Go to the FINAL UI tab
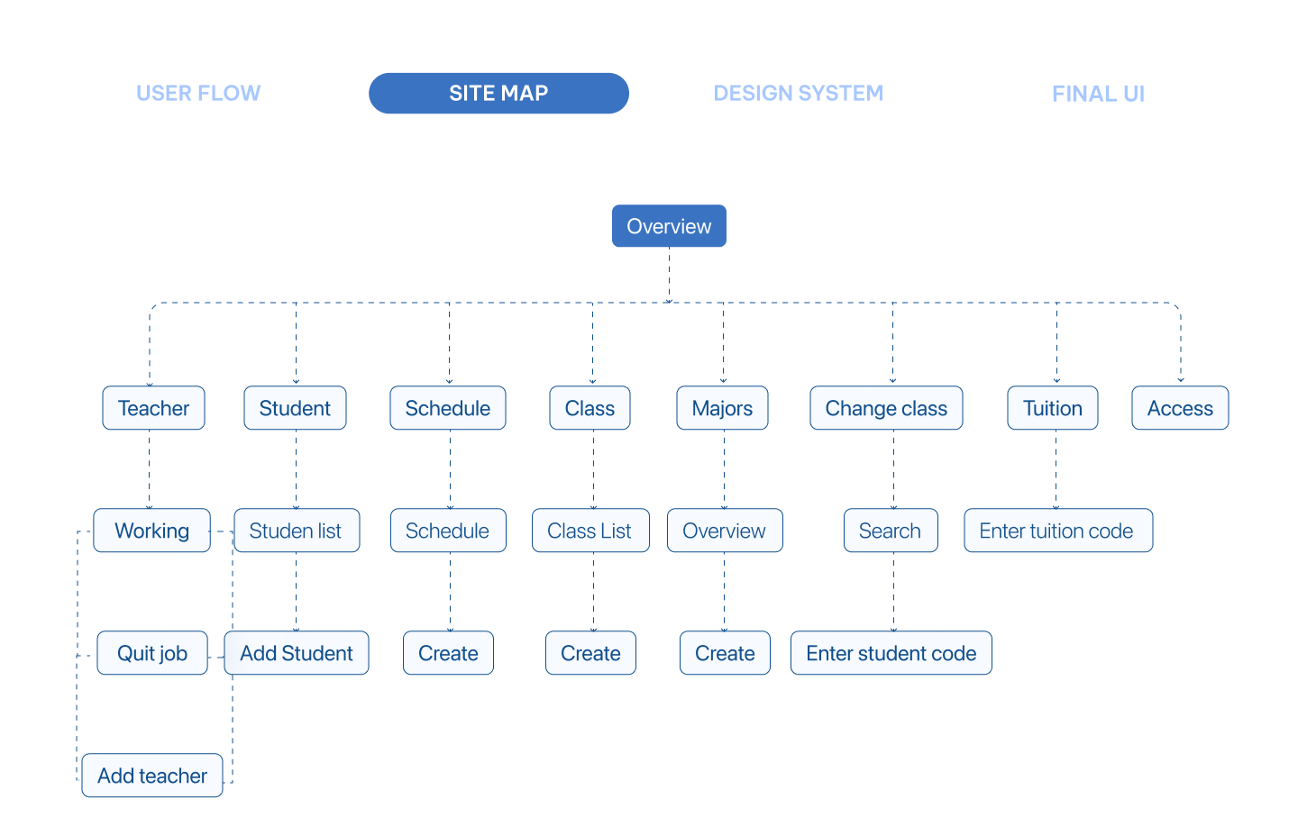 tap(1098, 94)
